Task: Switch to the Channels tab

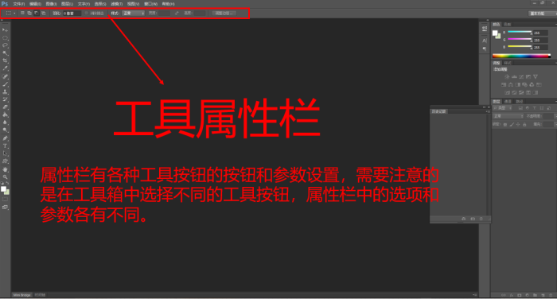Action: 508,102
